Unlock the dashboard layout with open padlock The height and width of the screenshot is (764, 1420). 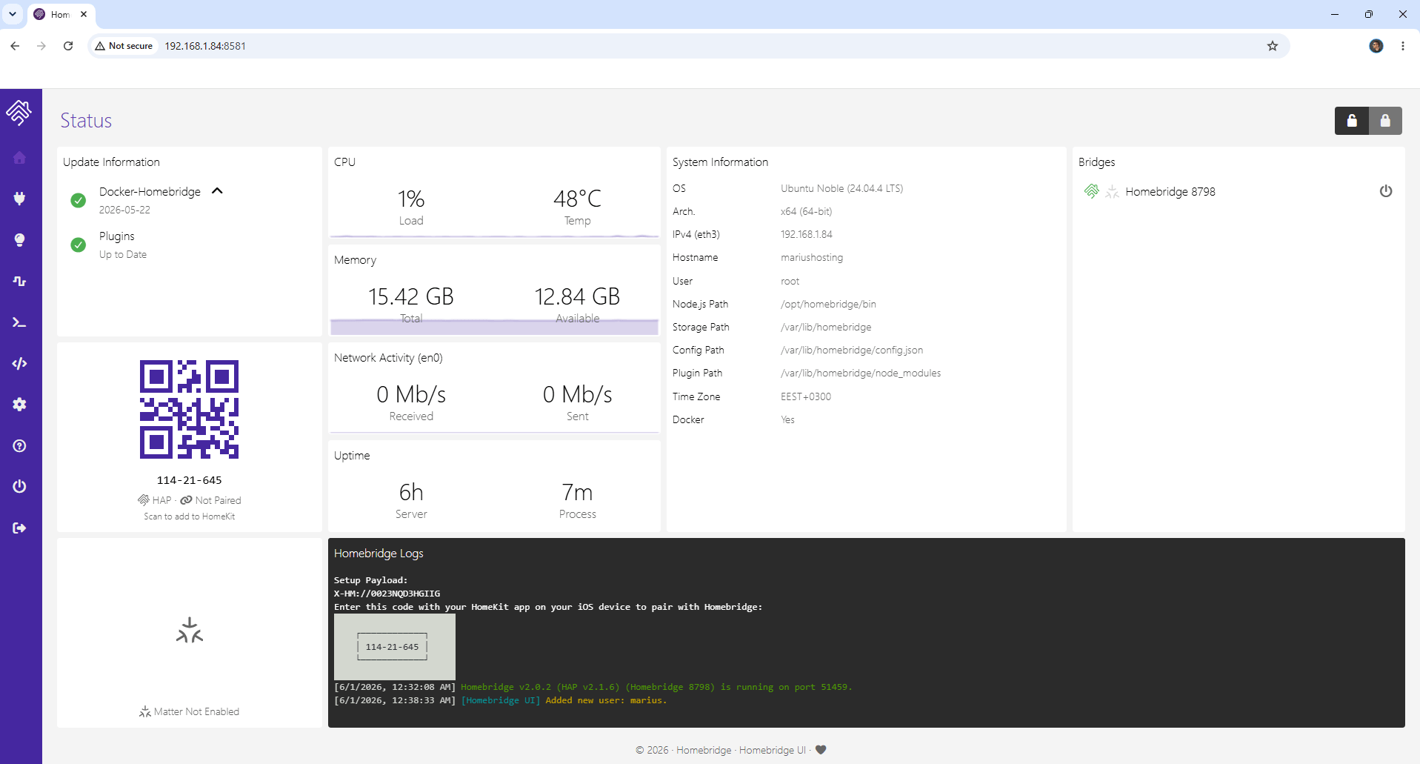pos(1352,121)
